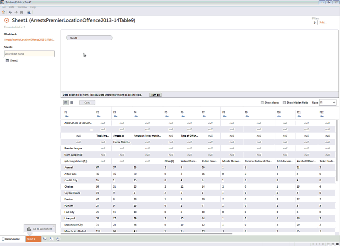Image resolution: width=340 pixels, height=246 pixels.
Task: Click the back arrow in the toolbar
Action: (x=10, y=12)
